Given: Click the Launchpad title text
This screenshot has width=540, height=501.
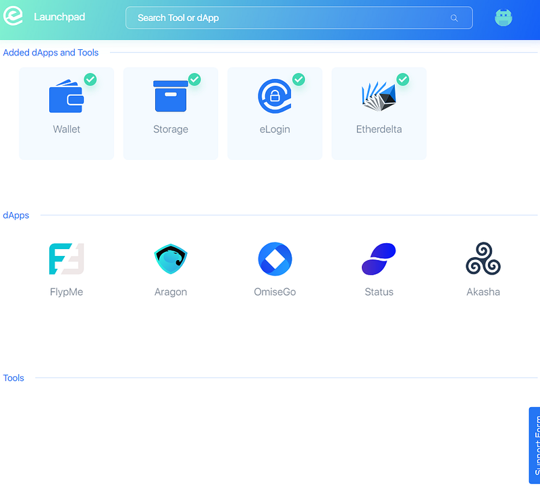Looking at the screenshot, I should click(x=59, y=17).
